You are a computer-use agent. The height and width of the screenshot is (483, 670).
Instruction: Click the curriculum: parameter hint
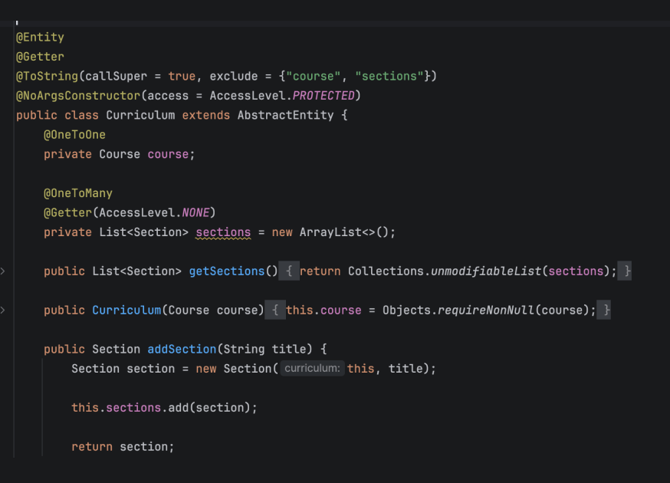tap(312, 368)
